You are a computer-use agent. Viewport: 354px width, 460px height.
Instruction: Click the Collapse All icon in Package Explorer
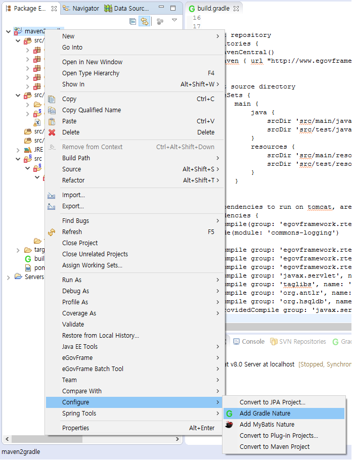tap(132, 21)
